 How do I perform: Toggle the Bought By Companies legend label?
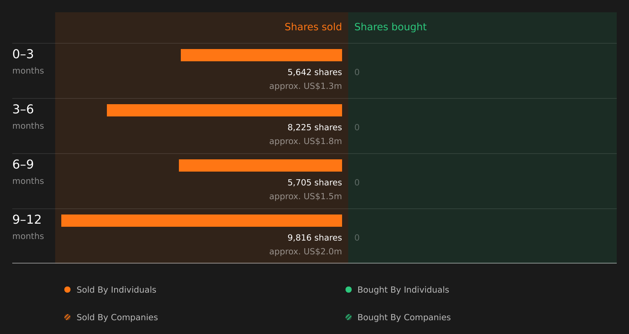click(x=404, y=318)
